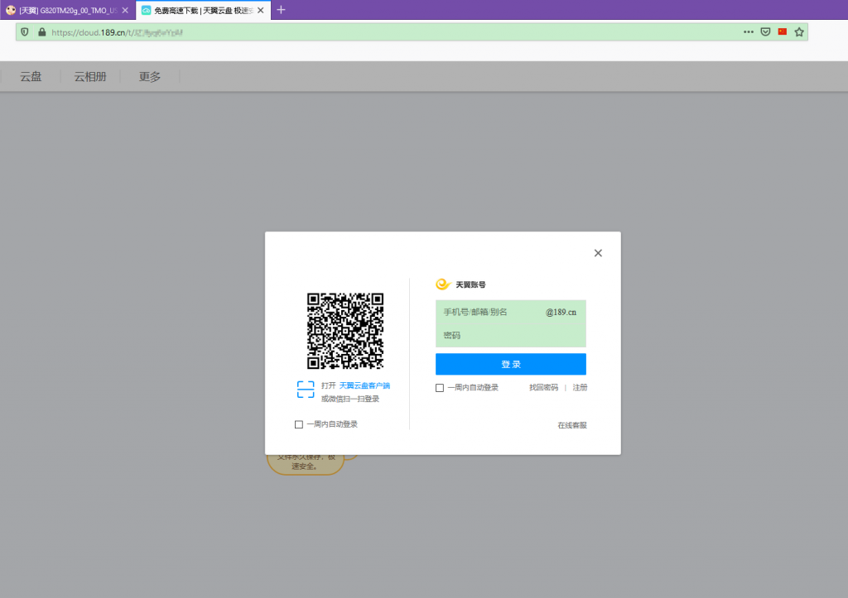Click the blue 登录 button
Viewport: 848px width, 598px height.
coord(510,364)
